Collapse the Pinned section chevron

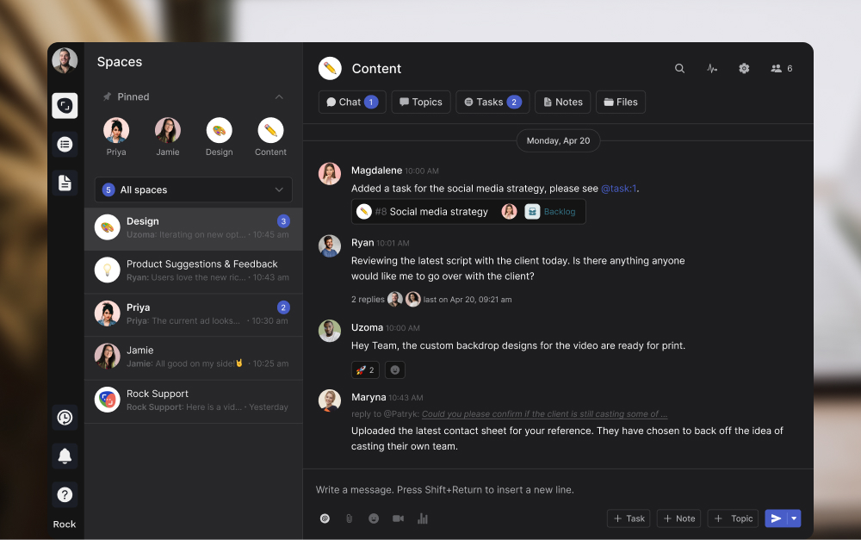[x=279, y=97]
